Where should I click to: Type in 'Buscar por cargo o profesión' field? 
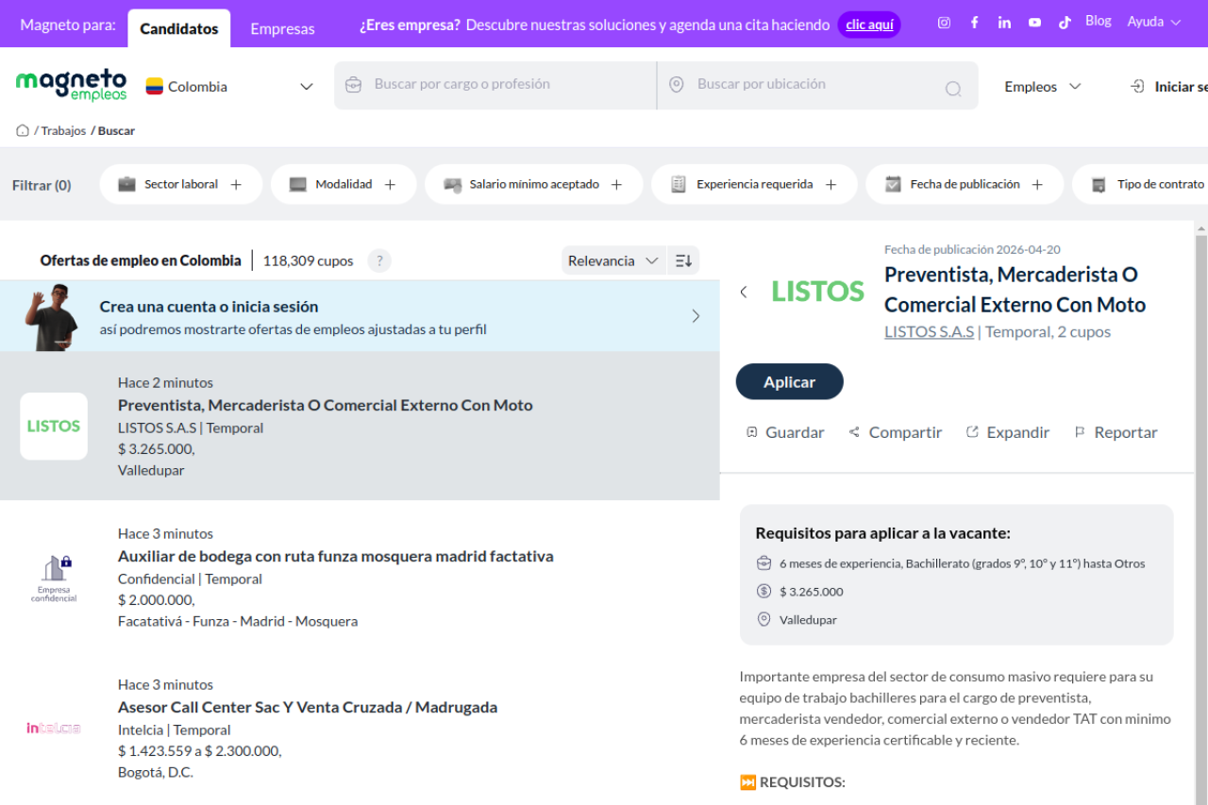pyautogui.click(x=495, y=84)
